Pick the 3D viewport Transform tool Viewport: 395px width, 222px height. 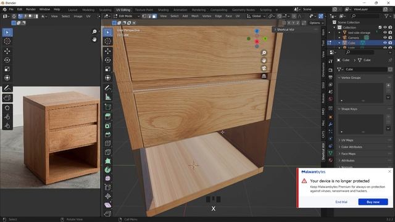click(x=108, y=78)
